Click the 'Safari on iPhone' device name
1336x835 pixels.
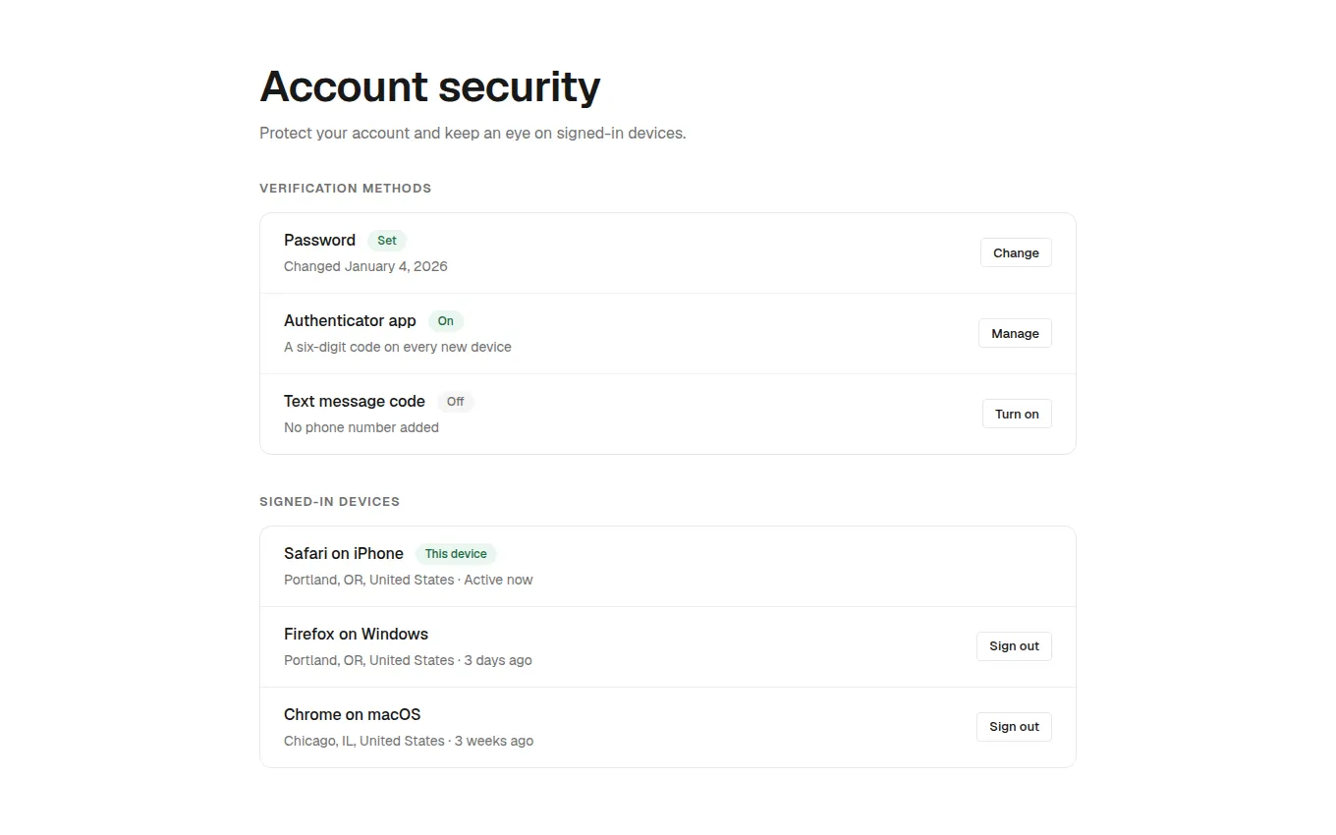[344, 553]
